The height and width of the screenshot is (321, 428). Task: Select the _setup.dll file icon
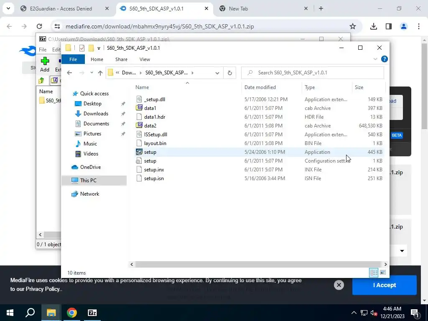click(x=139, y=99)
